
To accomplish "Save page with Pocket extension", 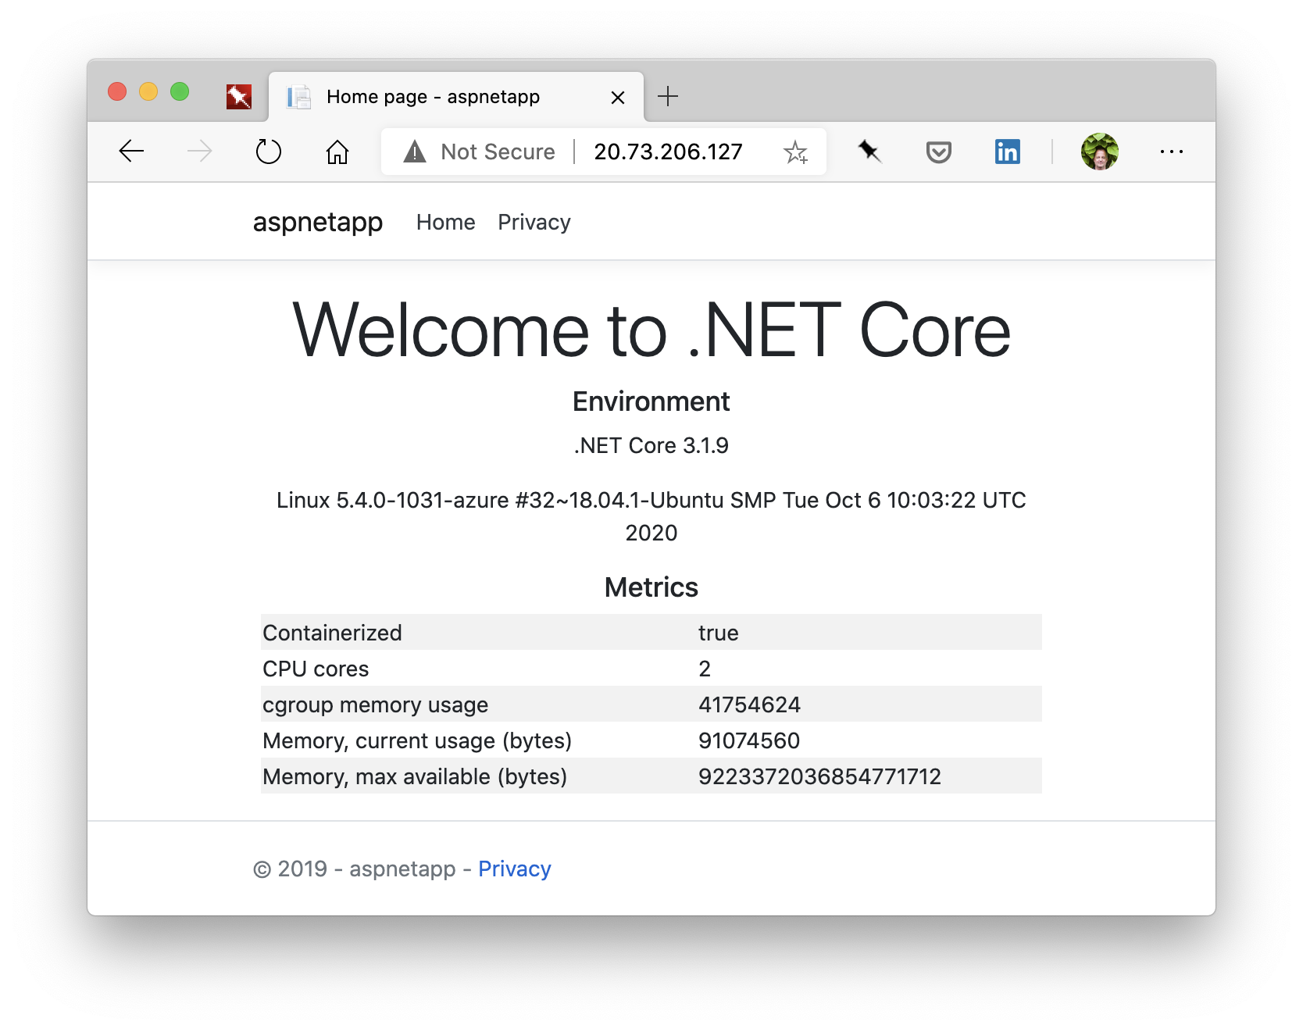I will coord(938,152).
